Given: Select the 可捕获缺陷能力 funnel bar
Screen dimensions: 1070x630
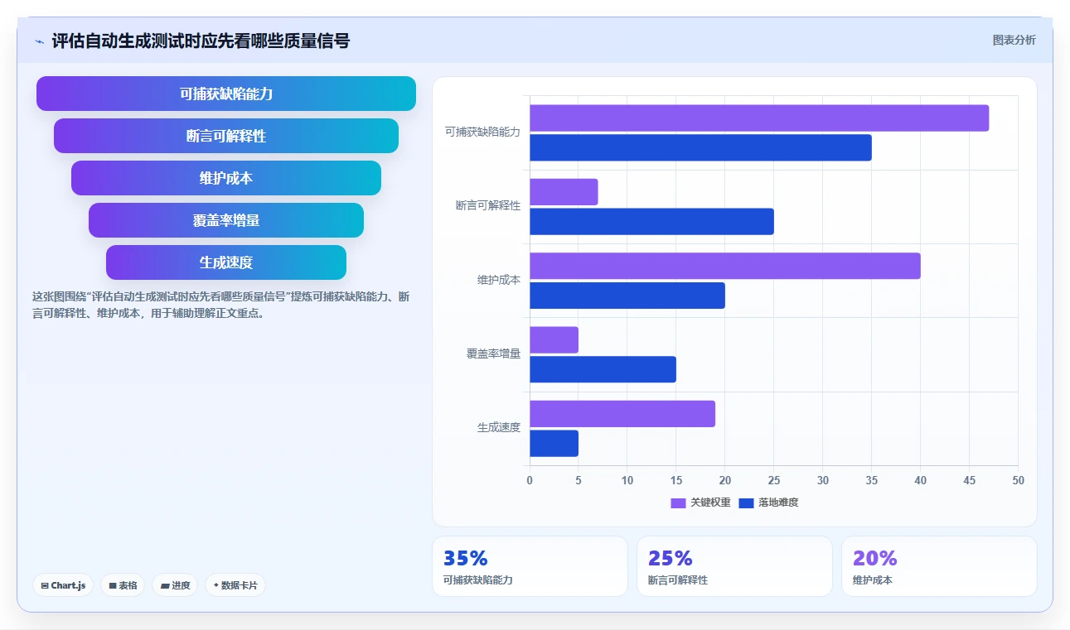Looking at the screenshot, I should (x=226, y=94).
